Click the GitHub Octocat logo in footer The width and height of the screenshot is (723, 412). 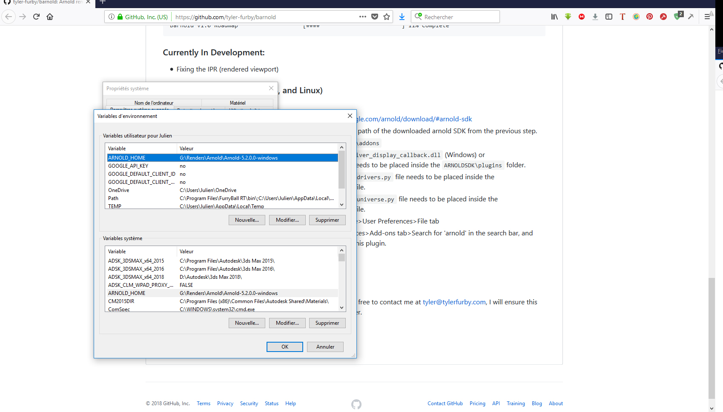pos(356,404)
